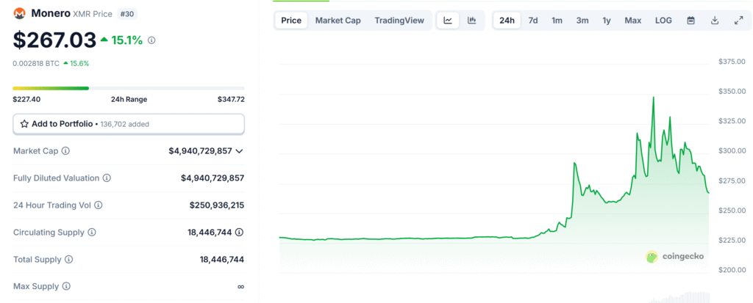The image size is (753, 303).
Task: Open the Max Supply info icon
Action: click(66, 287)
